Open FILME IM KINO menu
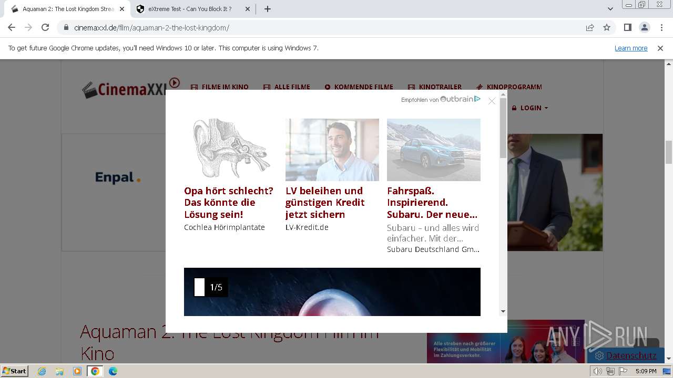This screenshot has height=378, width=673. [x=220, y=87]
